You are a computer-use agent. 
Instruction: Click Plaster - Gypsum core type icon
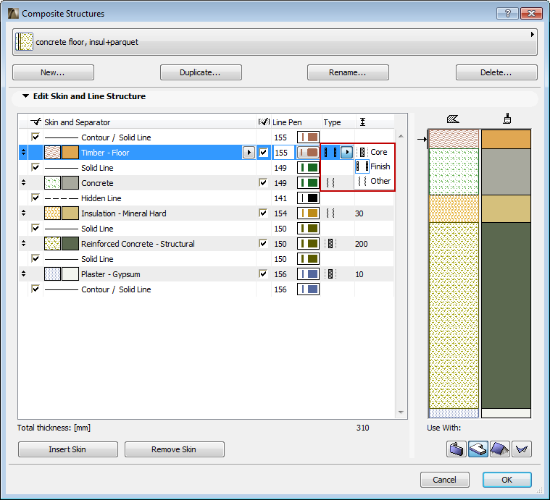point(330,274)
